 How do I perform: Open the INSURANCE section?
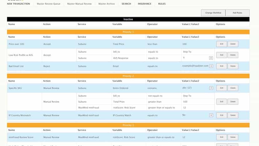[x=145, y=4]
